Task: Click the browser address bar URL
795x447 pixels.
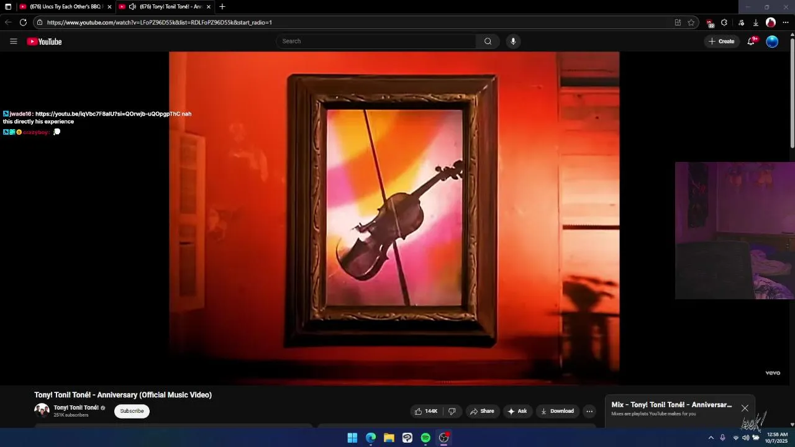Action: click(x=160, y=22)
